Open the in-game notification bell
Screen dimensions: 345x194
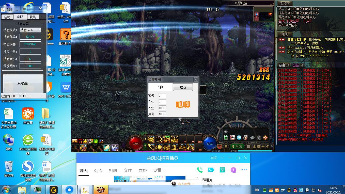pos(226,146)
